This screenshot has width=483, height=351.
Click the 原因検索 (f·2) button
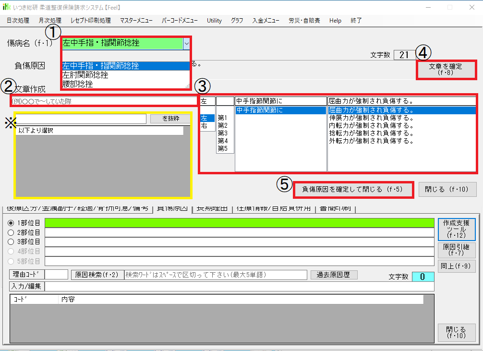point(97,275)
